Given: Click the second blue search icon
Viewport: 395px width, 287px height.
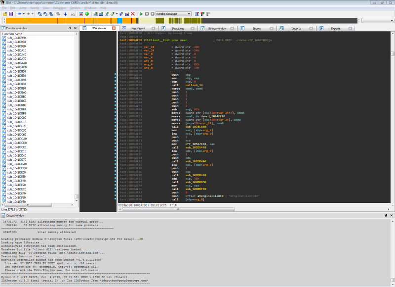Looking at the screenshot, I should click(x=45, y=14).
